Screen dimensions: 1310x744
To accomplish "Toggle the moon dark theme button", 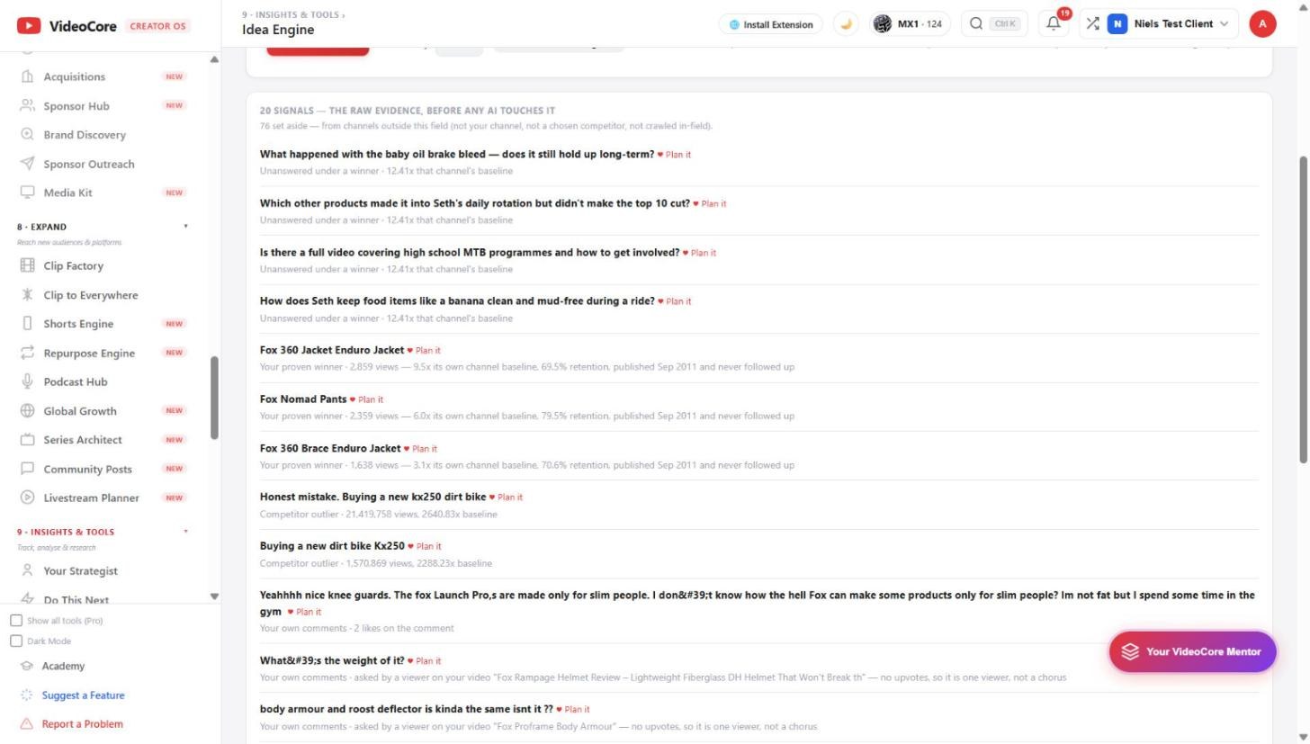I will [x=846, y=24].
